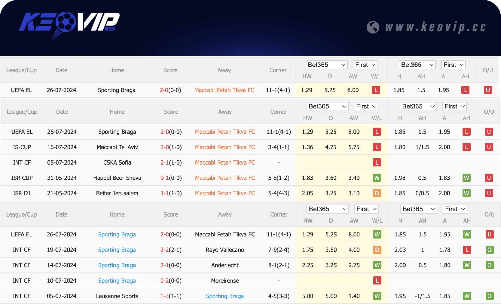Click green AH W badge in Hapoel Beer Sheva row
501x304 pixels.
pyautogui.click(x=466, y=178)
